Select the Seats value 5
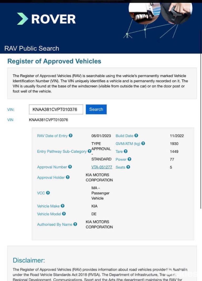 point(171,167)
